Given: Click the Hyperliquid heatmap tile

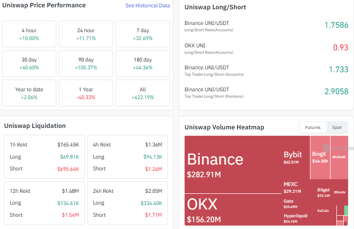Looking at the screenshot, I should 298,218.
